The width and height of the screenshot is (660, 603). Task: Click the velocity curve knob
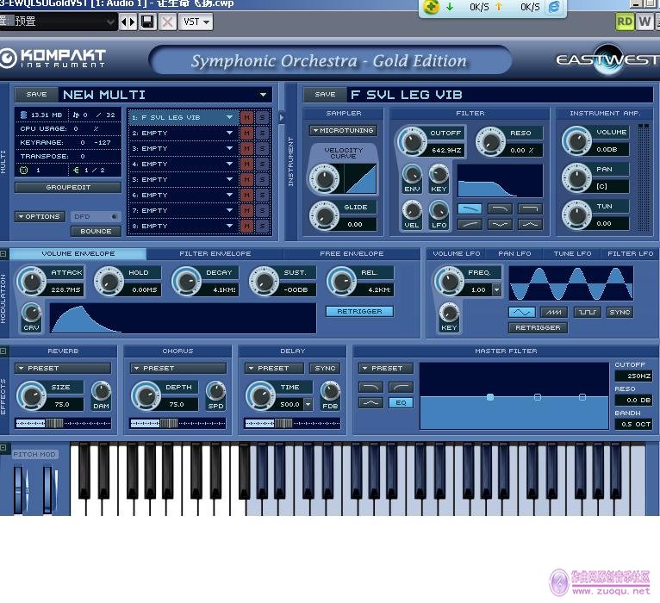325,178
